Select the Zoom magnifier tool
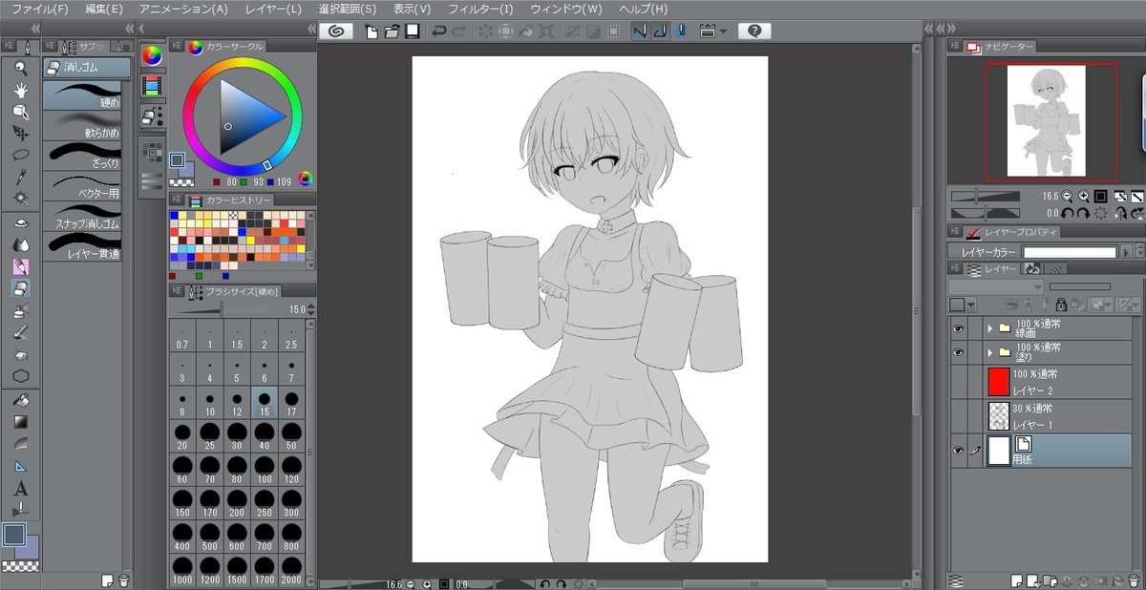 coord(21,68)
